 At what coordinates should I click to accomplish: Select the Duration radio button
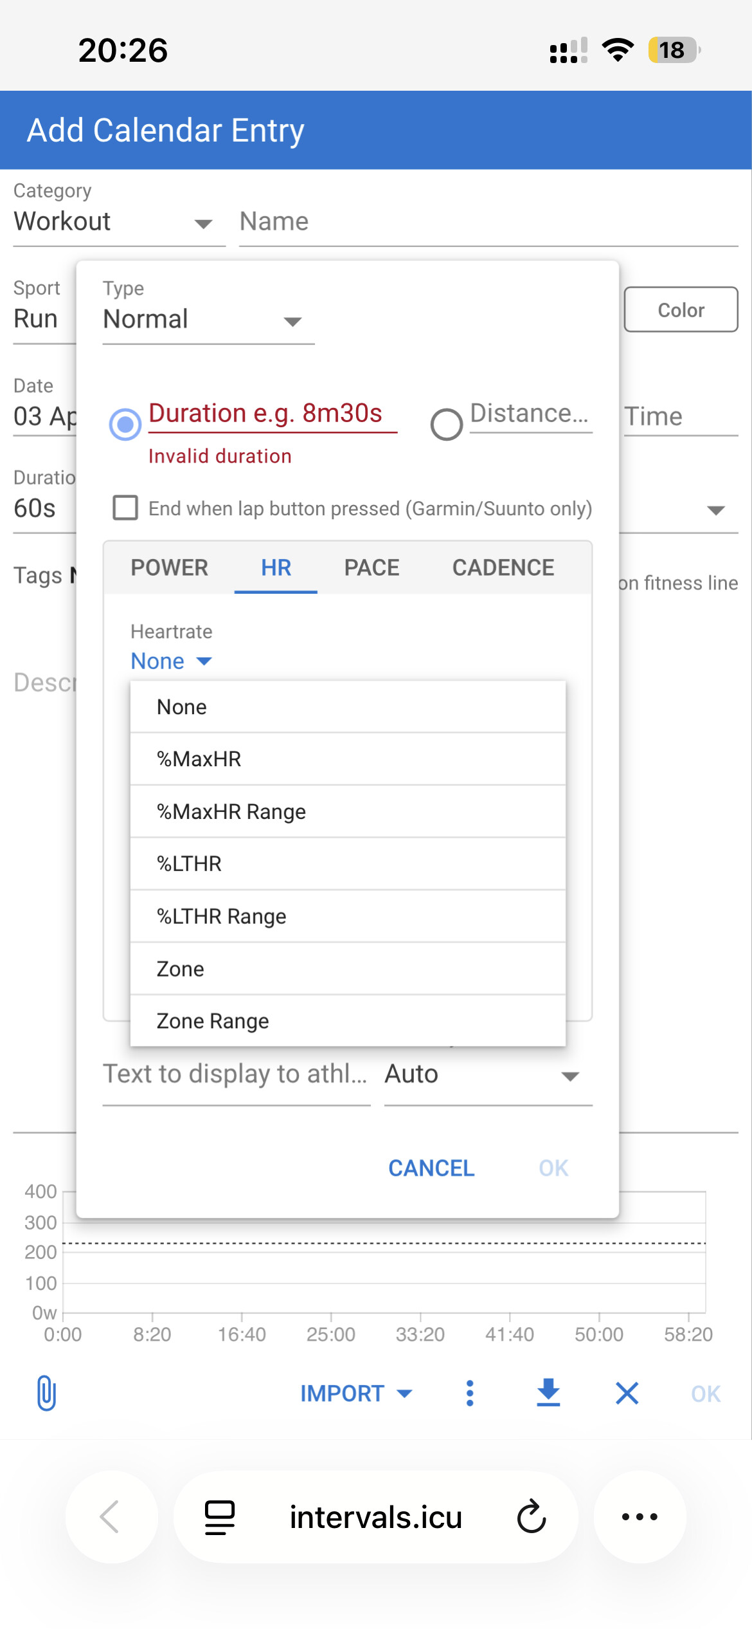tap(125, 424)
